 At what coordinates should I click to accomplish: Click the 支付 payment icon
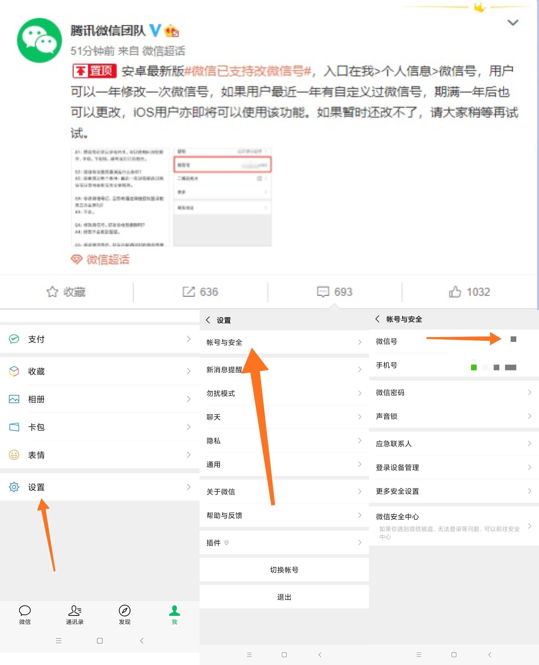point(14,339)
